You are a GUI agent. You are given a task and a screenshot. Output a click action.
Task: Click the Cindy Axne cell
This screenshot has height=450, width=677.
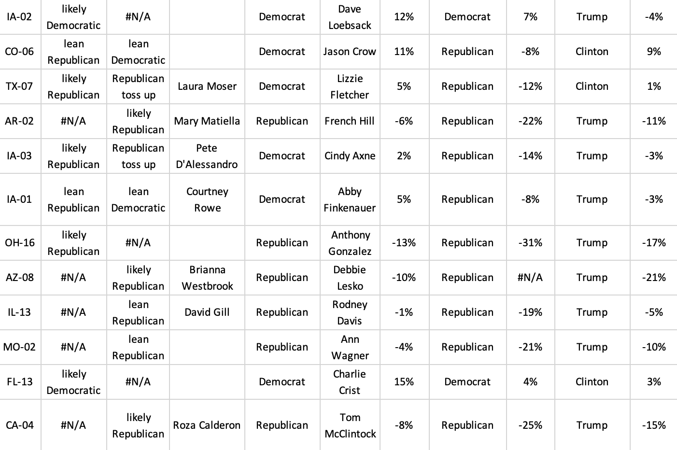(x=350, y=156)
